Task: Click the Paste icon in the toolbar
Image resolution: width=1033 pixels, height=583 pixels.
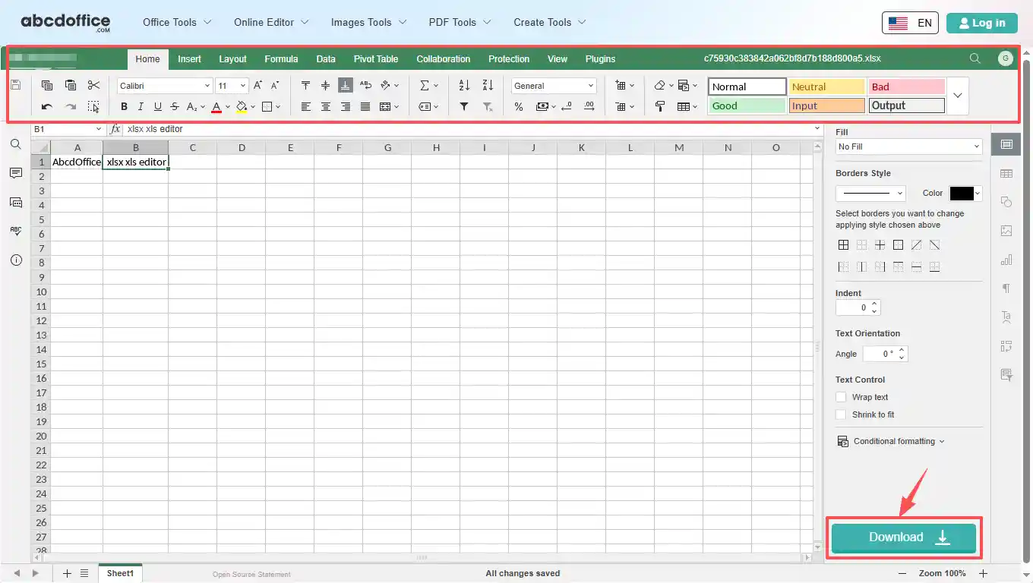Action: point(71,86)
